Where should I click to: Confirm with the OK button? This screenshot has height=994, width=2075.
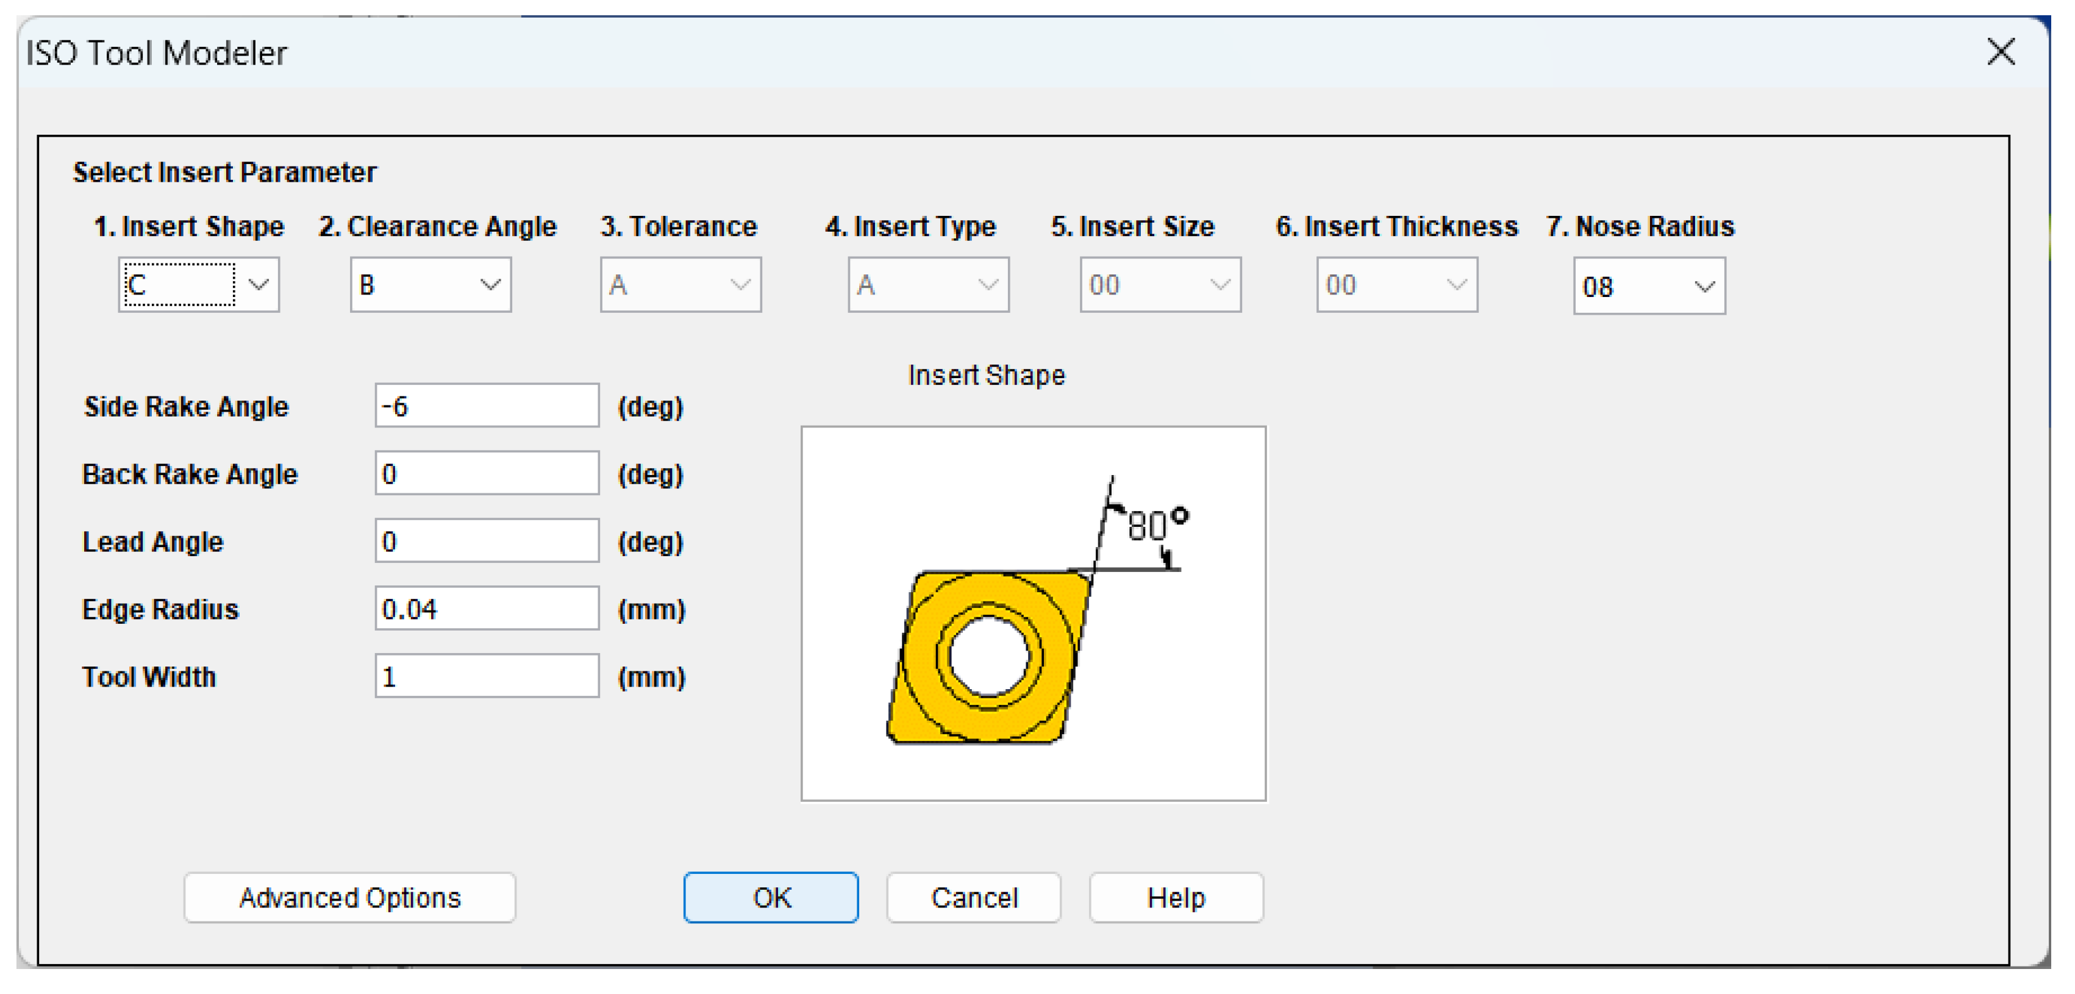pos(771,896)
